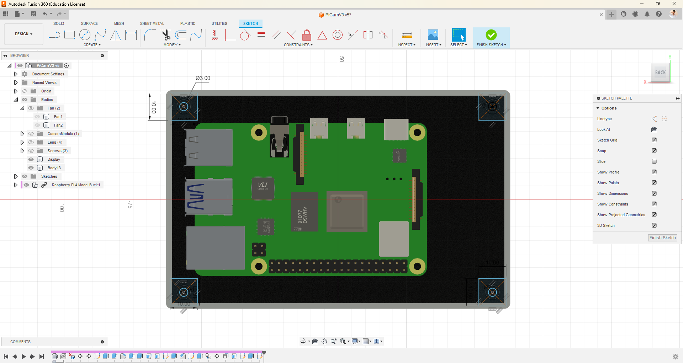Play the design timeline

pos(23,357)
